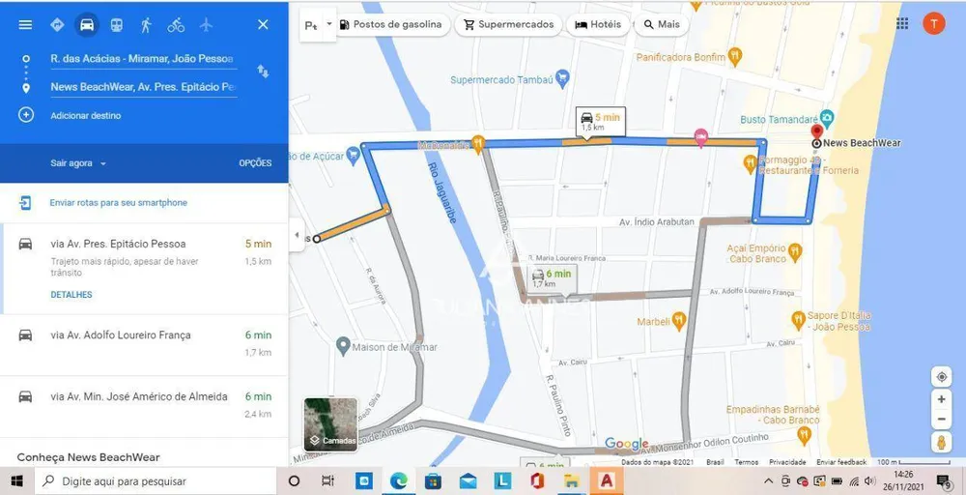
Task: Open the Privacidade link
Action: pos(787,462)
